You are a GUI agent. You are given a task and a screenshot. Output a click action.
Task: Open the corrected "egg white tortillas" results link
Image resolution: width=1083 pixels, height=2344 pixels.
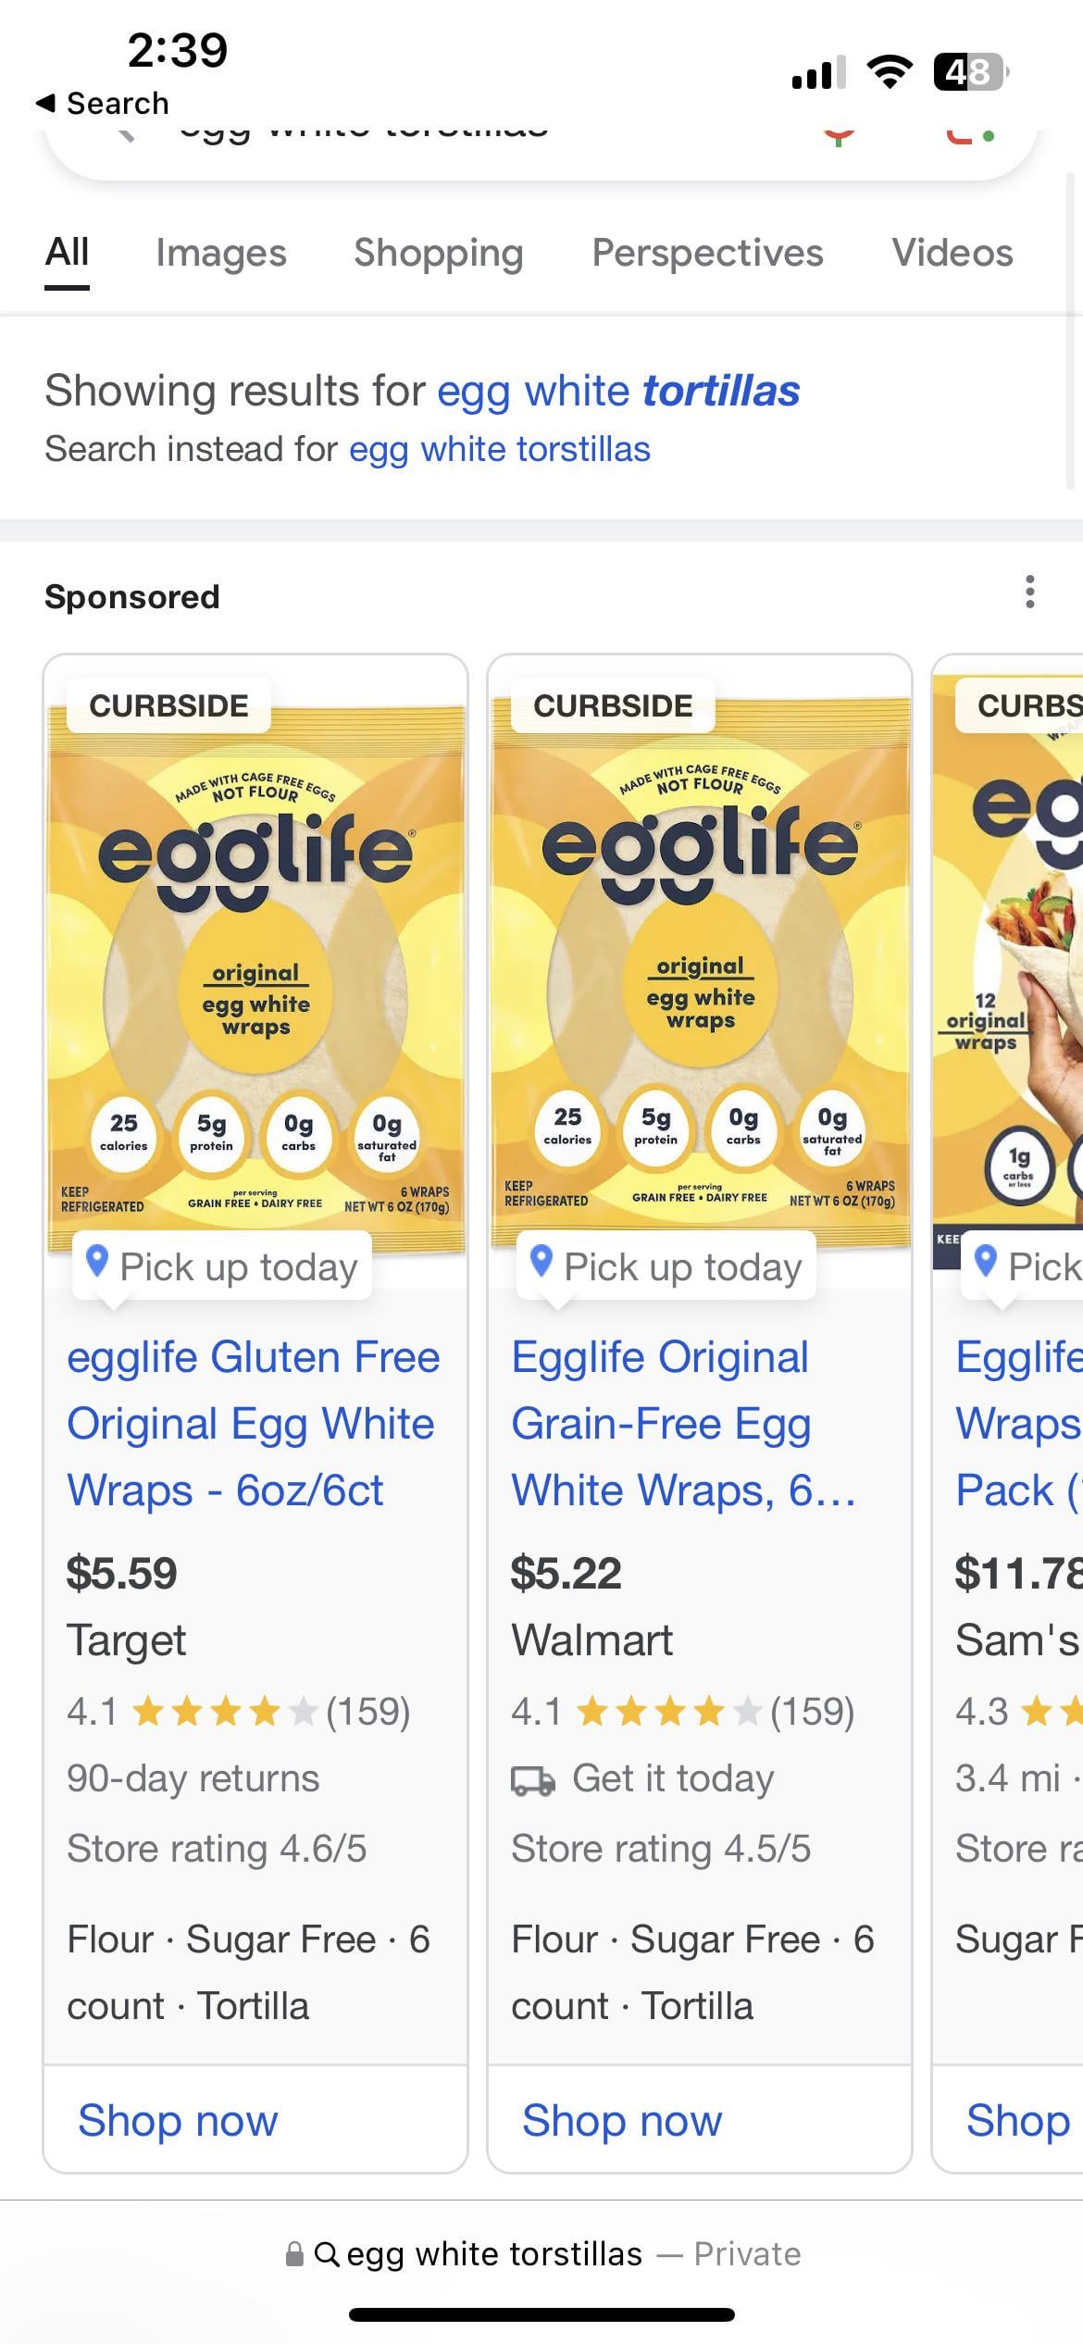tap(617, 391)
